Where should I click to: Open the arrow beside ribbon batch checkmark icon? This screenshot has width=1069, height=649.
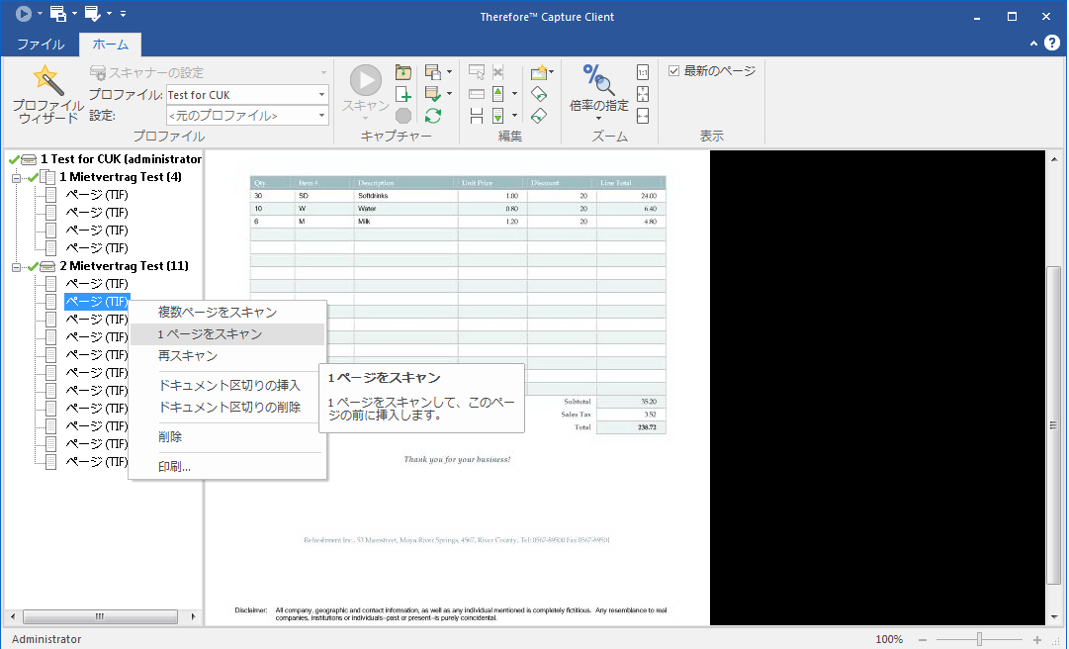[x=449, y=94]
